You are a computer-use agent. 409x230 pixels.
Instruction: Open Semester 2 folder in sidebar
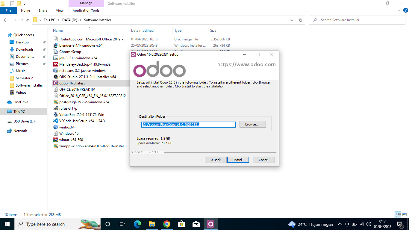coord(24,78)
